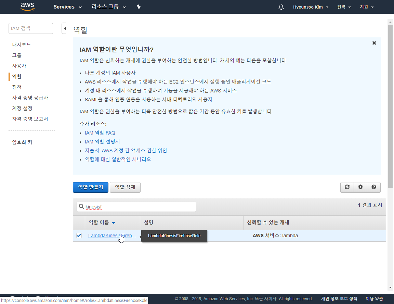Go to 대시보드 in sidebar
394x304 pixels.
click(x=22, y=45)
